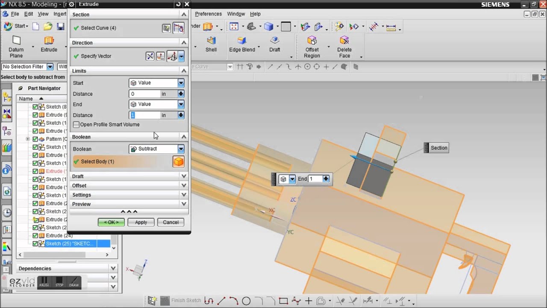The height and width of the screenshot is (308, 547).
Task: Click the Fit view icon
Action: click(234, 27)
